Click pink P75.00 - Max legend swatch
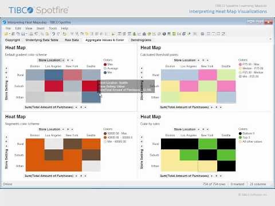 point(240,64)
